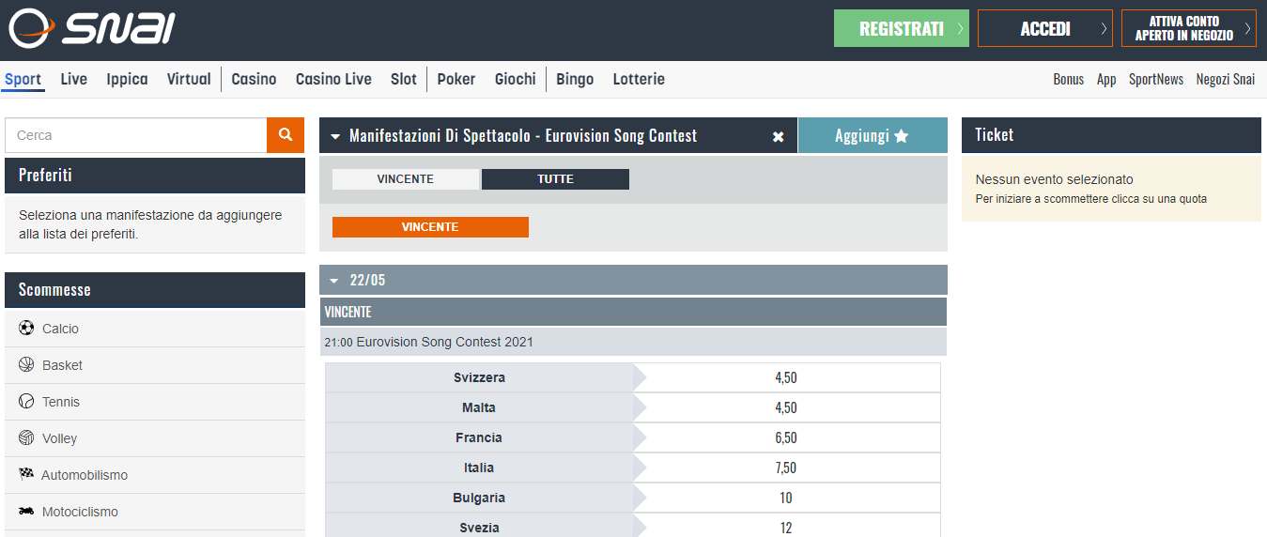Click the Preferiti panel header
This screenshot has height=537, width=1267.
(x=155, y=176)
